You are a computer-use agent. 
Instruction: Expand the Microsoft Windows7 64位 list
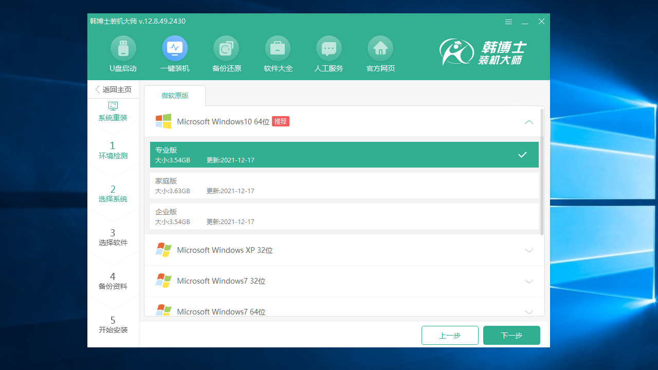529,311
